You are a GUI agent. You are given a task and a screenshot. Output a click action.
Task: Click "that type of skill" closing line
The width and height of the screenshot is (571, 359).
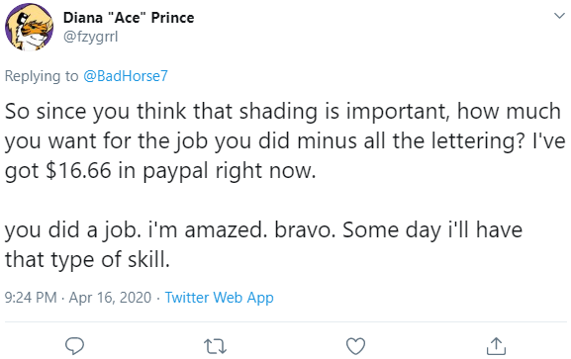(87, 260)
